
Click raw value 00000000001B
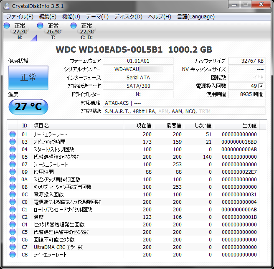pyautogui.click(x=239, y=217)
